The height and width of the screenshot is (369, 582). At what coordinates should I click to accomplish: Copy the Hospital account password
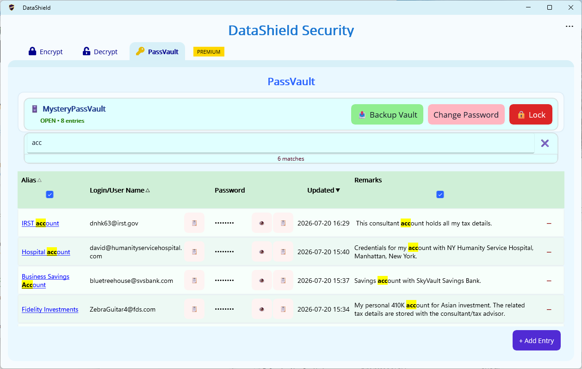coord(283,252)
